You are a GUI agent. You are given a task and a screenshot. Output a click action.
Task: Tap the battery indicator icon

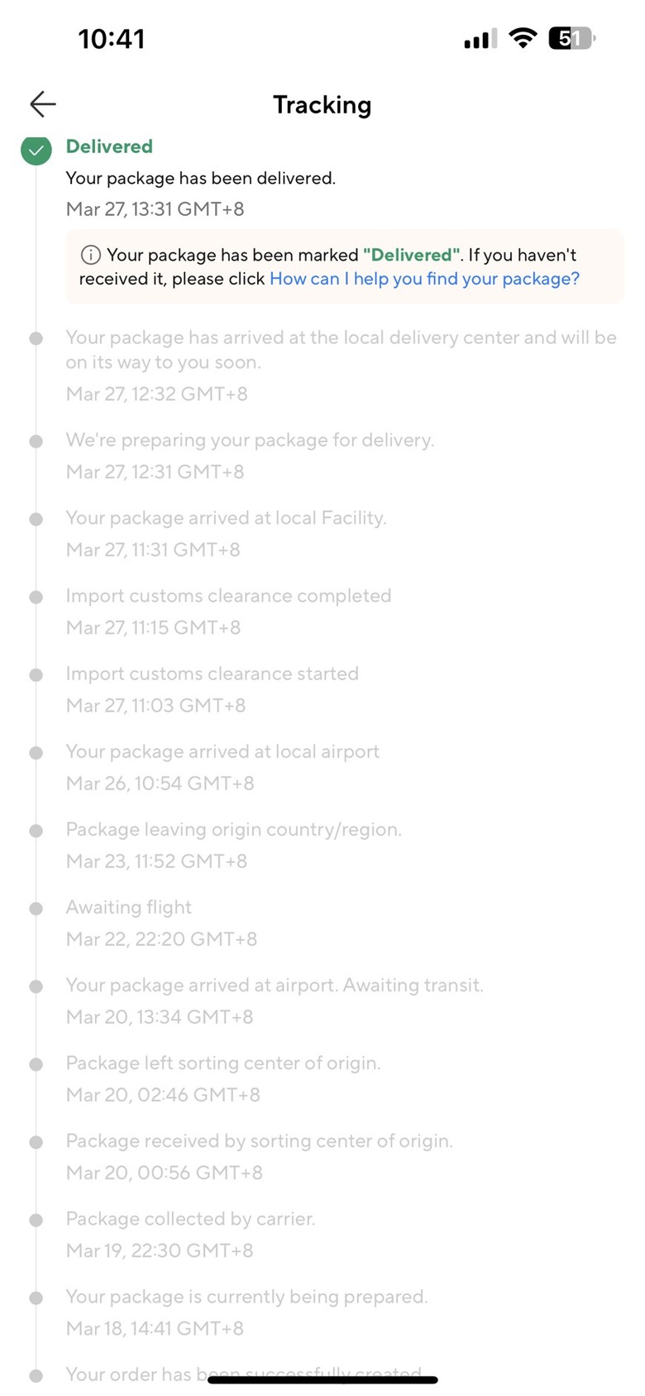(x=572, y=38)
